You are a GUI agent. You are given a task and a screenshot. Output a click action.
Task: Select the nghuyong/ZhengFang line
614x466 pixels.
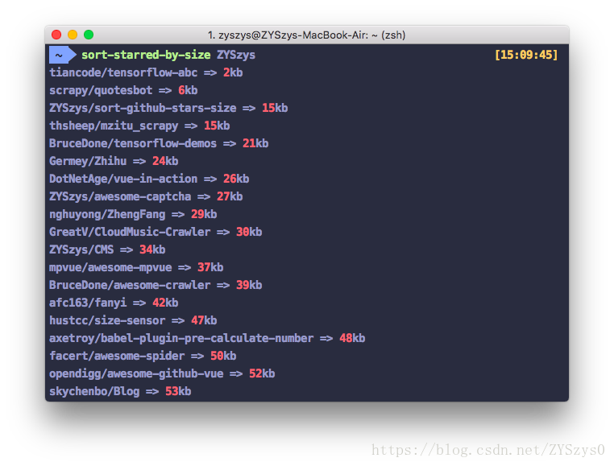pos(133,214)
